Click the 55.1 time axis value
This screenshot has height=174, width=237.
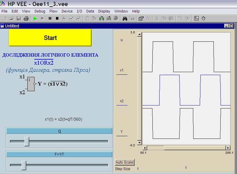(x=143, y=153)
